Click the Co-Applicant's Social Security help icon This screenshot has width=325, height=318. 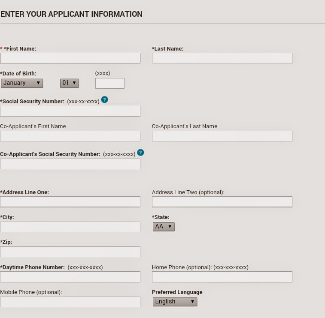coord(140,153)
